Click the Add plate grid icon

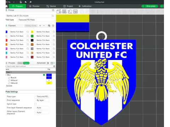64,11
